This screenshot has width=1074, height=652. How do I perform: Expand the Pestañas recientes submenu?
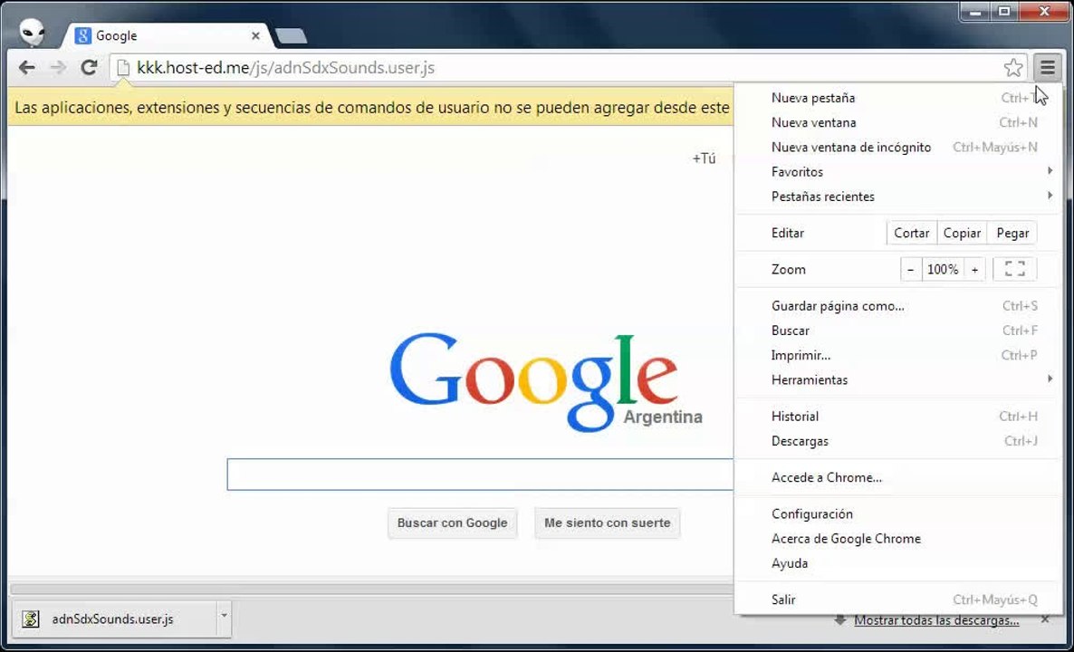pos(898,197)
